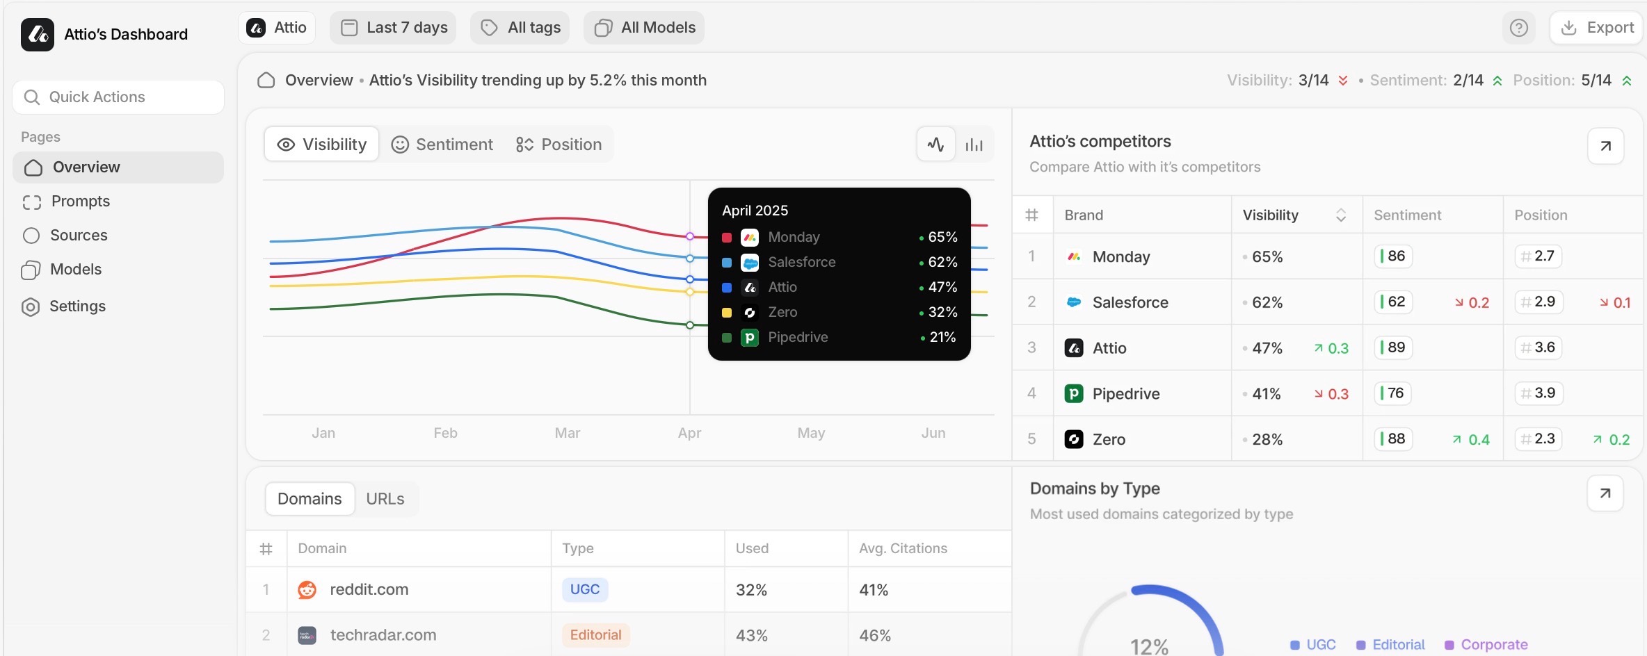Click the Export button
The height and width of the screenshot is (656, 1647).
point(1596,28)
